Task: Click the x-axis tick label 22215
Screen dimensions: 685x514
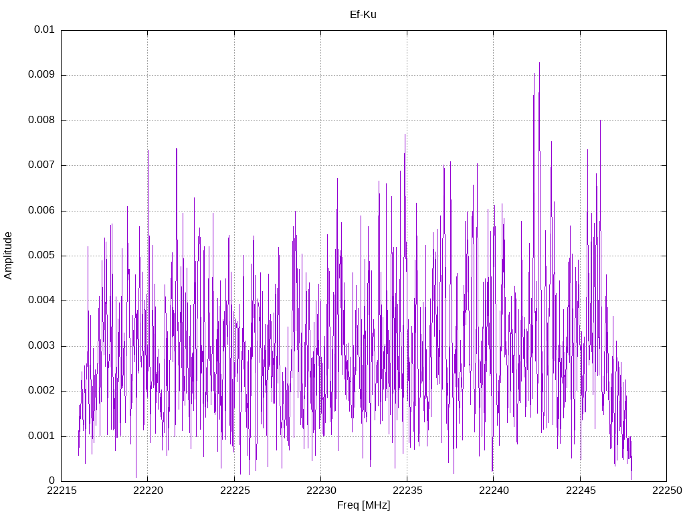Action: click(61, 491)
